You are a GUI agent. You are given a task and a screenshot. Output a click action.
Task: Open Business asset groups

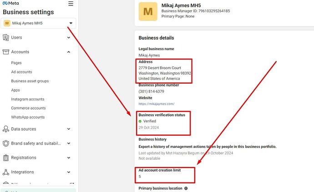click(30, 81)
